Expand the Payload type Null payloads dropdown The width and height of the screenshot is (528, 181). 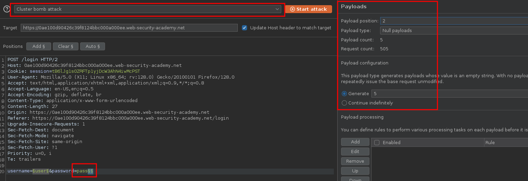click(453, 31)
